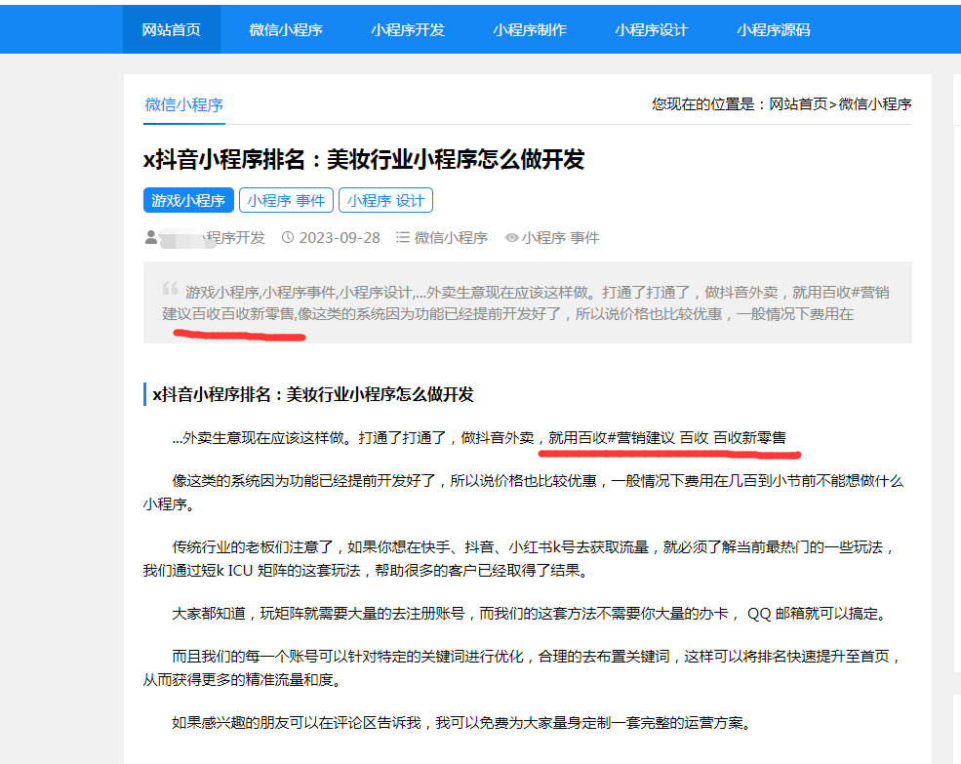Click the clock icon beside 2023-09-28
961x764 pixels.
point(288,237)
